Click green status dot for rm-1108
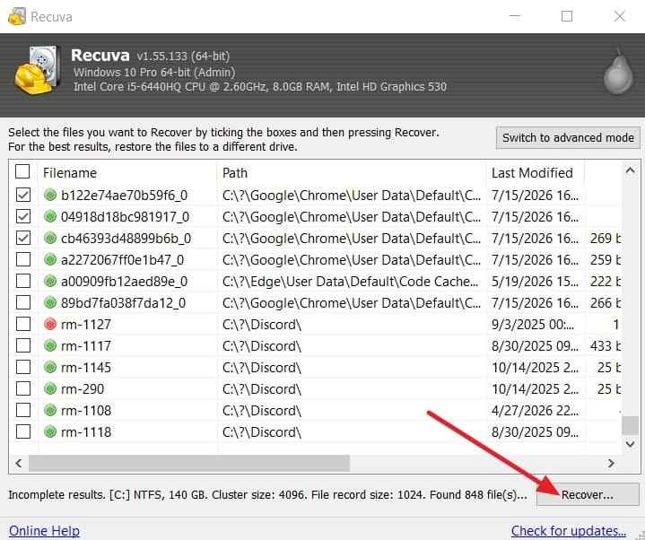 (50, 410)
